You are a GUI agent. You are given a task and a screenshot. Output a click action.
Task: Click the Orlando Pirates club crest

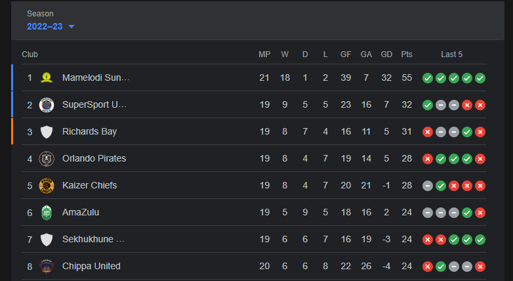pyautogui.click(x=47, y=159)
